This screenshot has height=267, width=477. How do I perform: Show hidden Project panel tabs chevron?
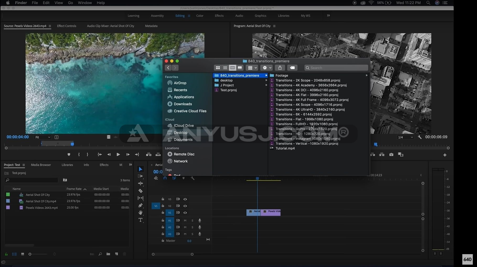[x=130, y=165]
